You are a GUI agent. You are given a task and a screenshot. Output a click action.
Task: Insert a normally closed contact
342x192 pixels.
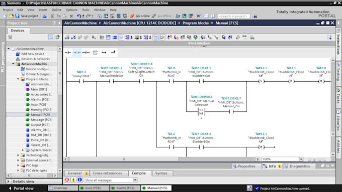click(x=77, y=53)
